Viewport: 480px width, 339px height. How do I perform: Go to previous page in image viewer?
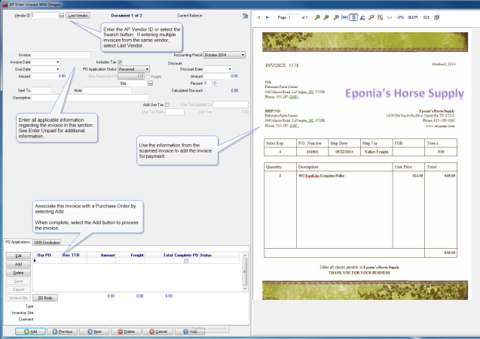(258, 17)
